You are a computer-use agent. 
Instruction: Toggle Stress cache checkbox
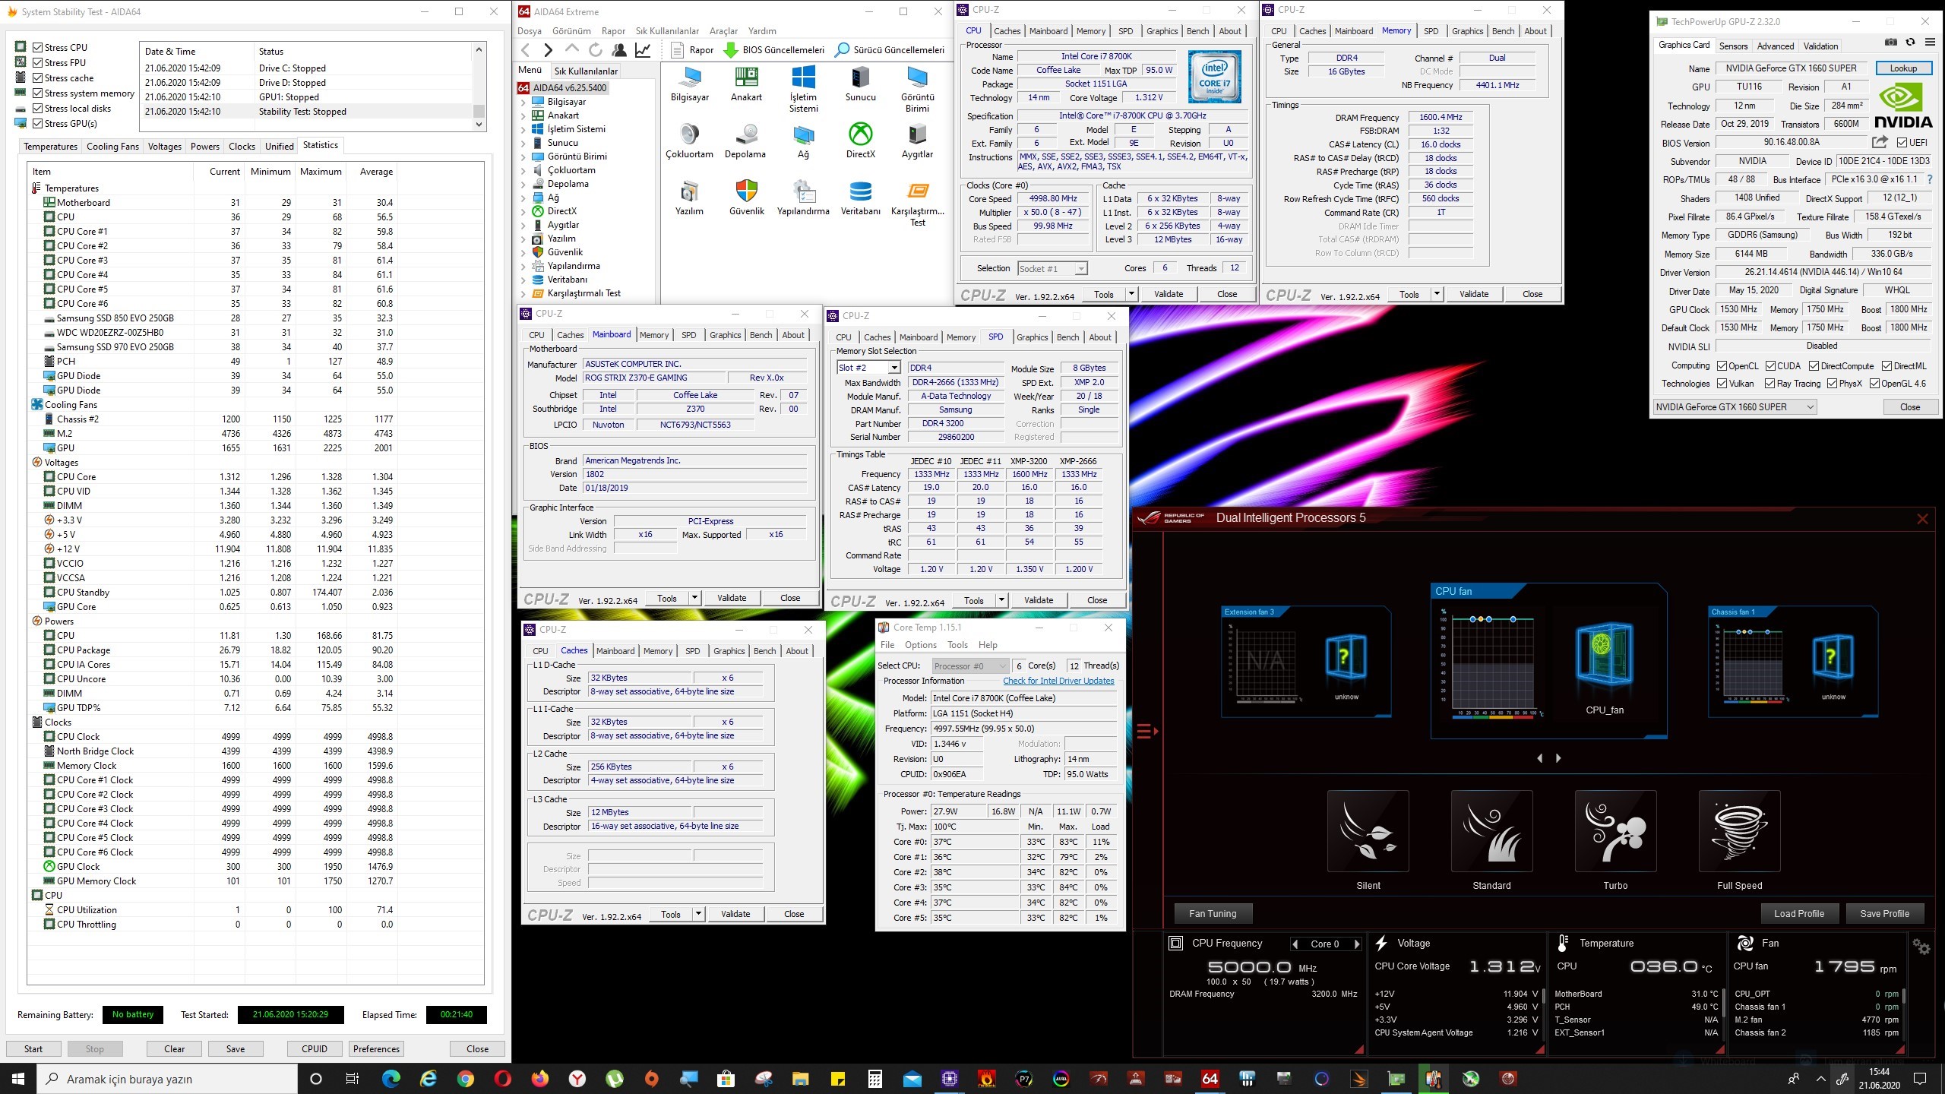[37, 77]
